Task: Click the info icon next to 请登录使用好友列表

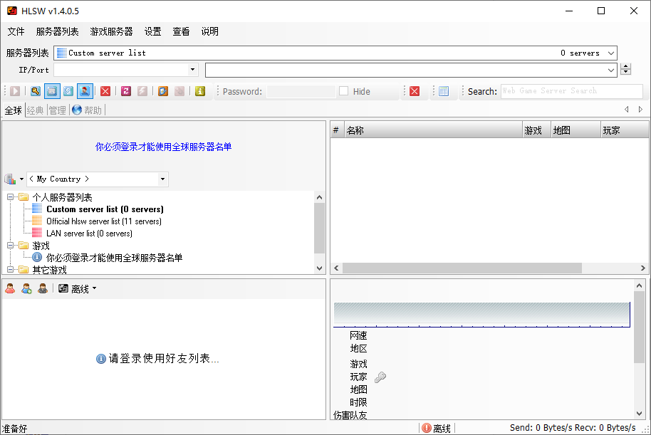Action: [101, 359]
